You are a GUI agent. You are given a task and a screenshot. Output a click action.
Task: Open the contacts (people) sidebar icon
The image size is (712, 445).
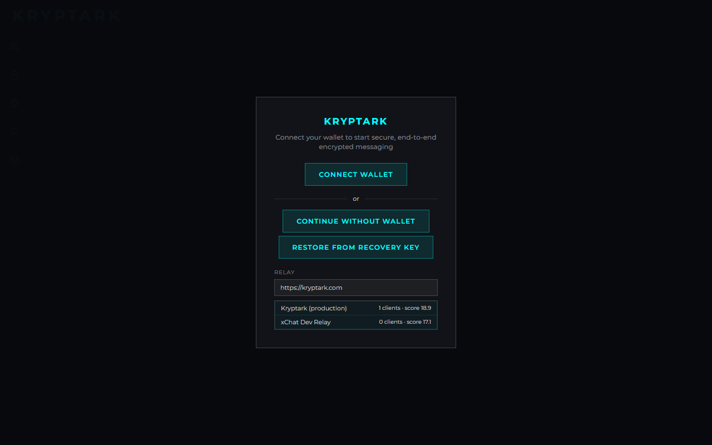[x=14, y=47]
